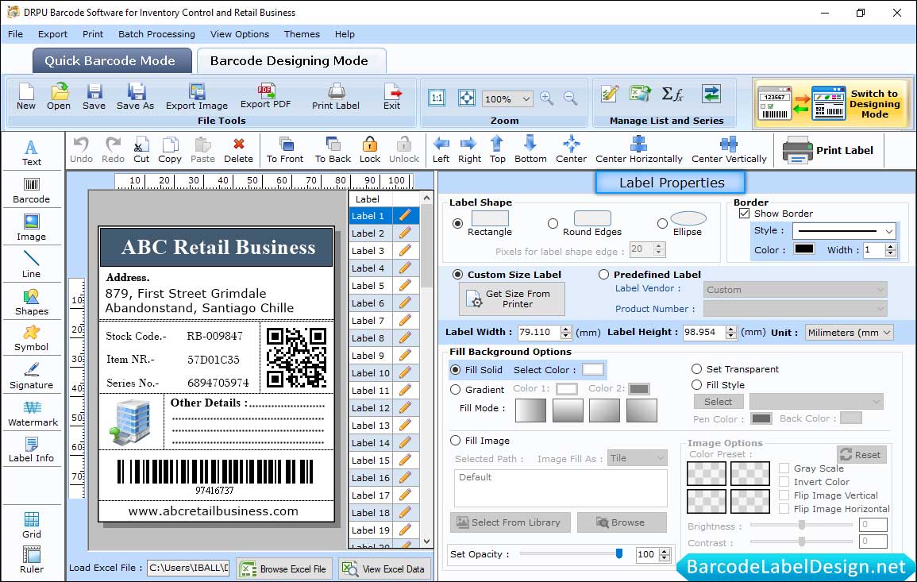Image resolution: width=917 pixels, height=582 pixels.
Task: Click View Excel Data button
Action: point(385,569)
